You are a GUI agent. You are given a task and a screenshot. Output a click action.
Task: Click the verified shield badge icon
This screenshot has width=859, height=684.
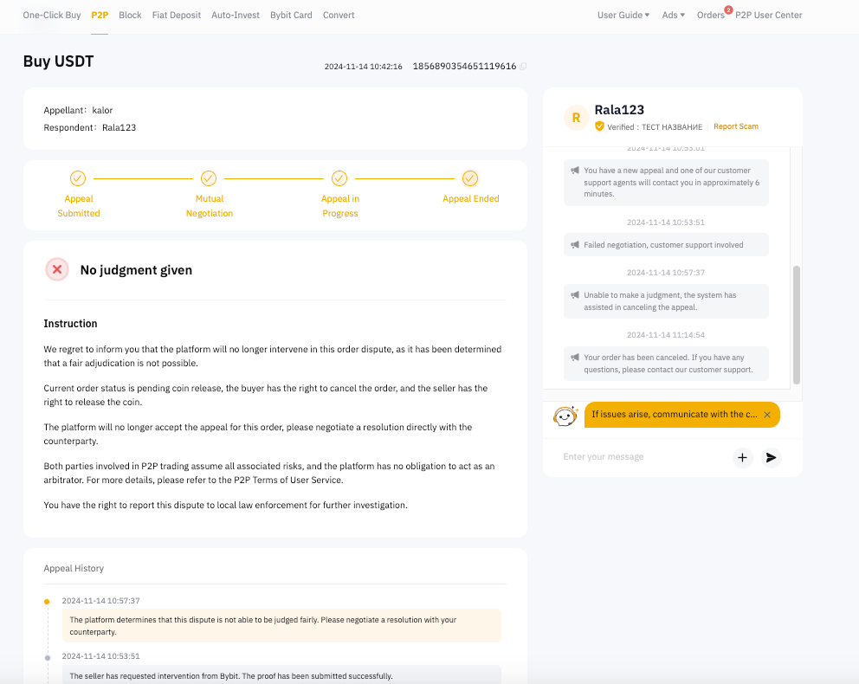(599, 126)
